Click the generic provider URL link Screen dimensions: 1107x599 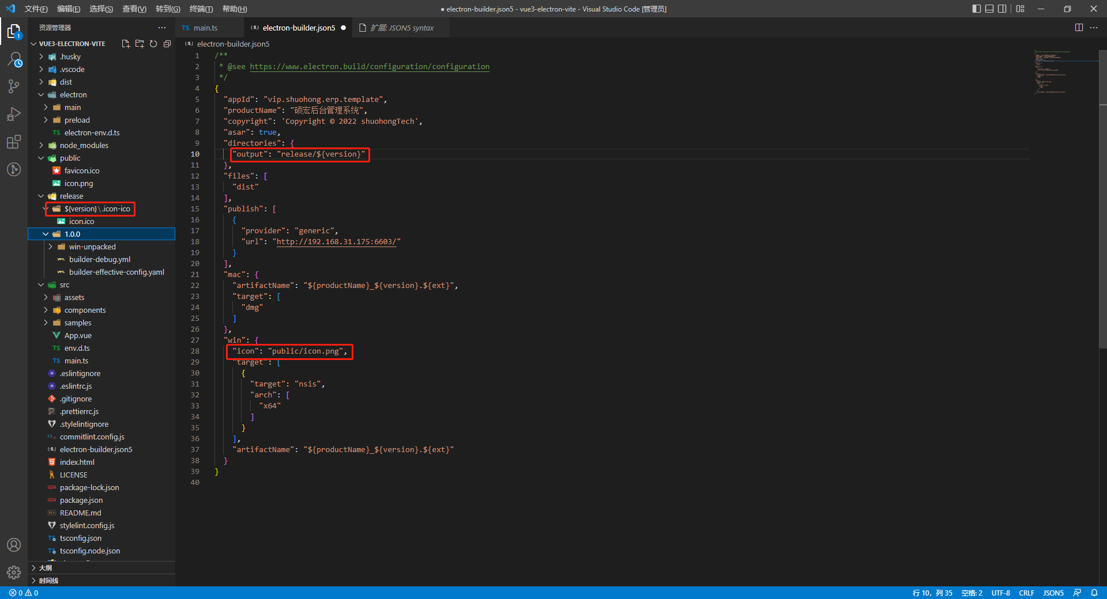337,242
